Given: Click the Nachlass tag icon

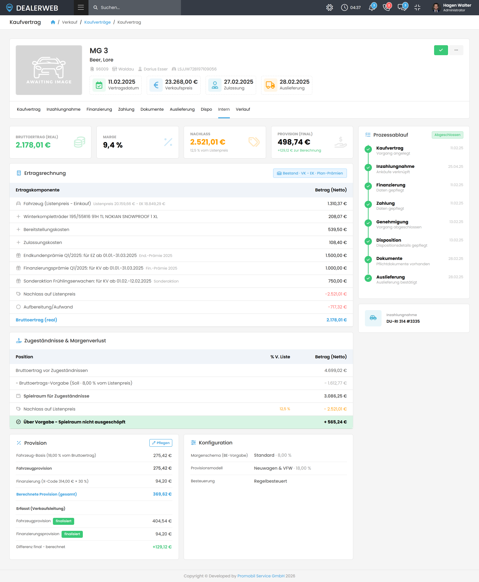Looking at the screenshot, I should 254,142.
